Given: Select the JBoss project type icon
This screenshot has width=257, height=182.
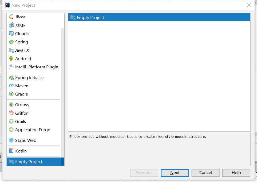Looking at the screenshot, I should tap(11, 17).
